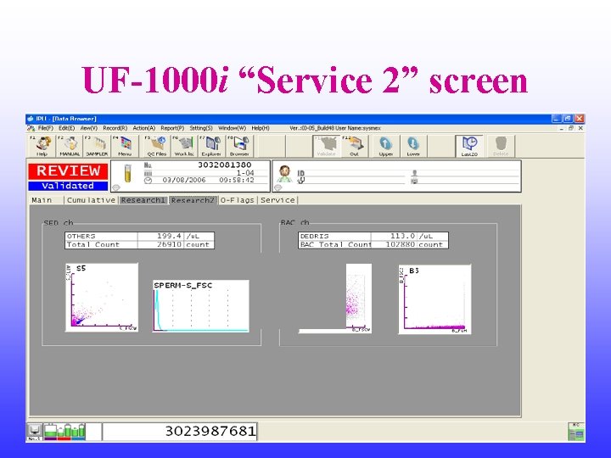Click the Last20 toolbar icon
The height and width of the screenshot is (458, 611).
click(469, 146)
